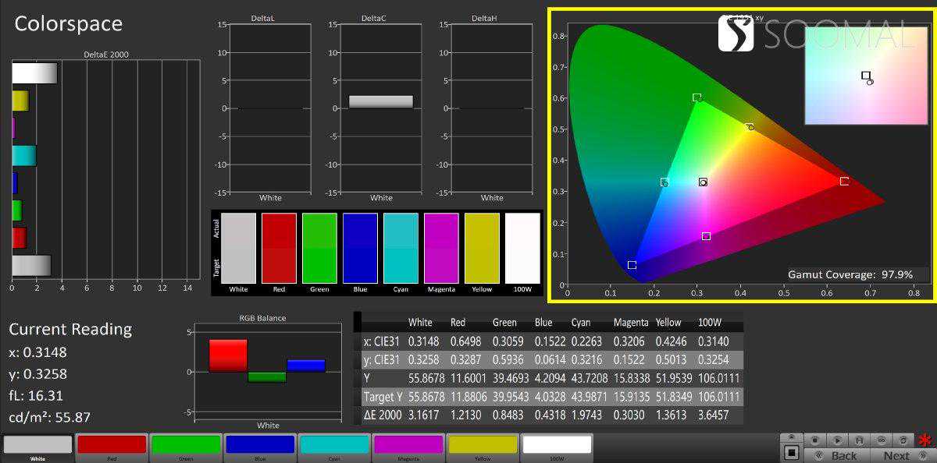This screenshot has height=463, width=937.
Task: Click the small stop icon in the top control row
Action: [815, 440]
